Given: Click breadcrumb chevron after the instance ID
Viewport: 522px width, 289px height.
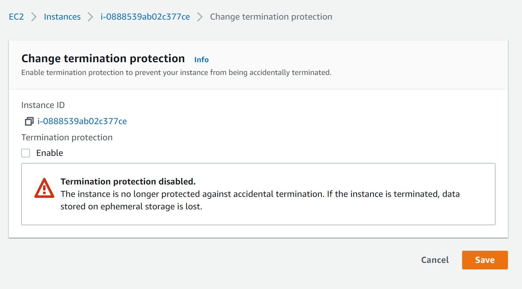Looking at the screenshot, I should [200, 17].
